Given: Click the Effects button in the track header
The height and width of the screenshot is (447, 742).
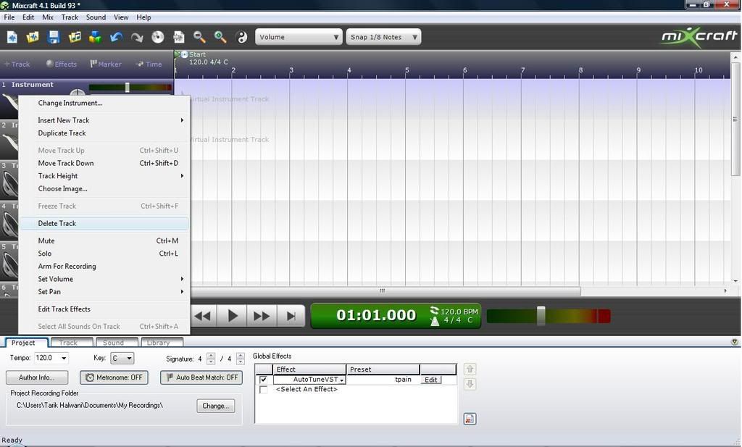Looking at the screenshot, I should coord(62,64).
